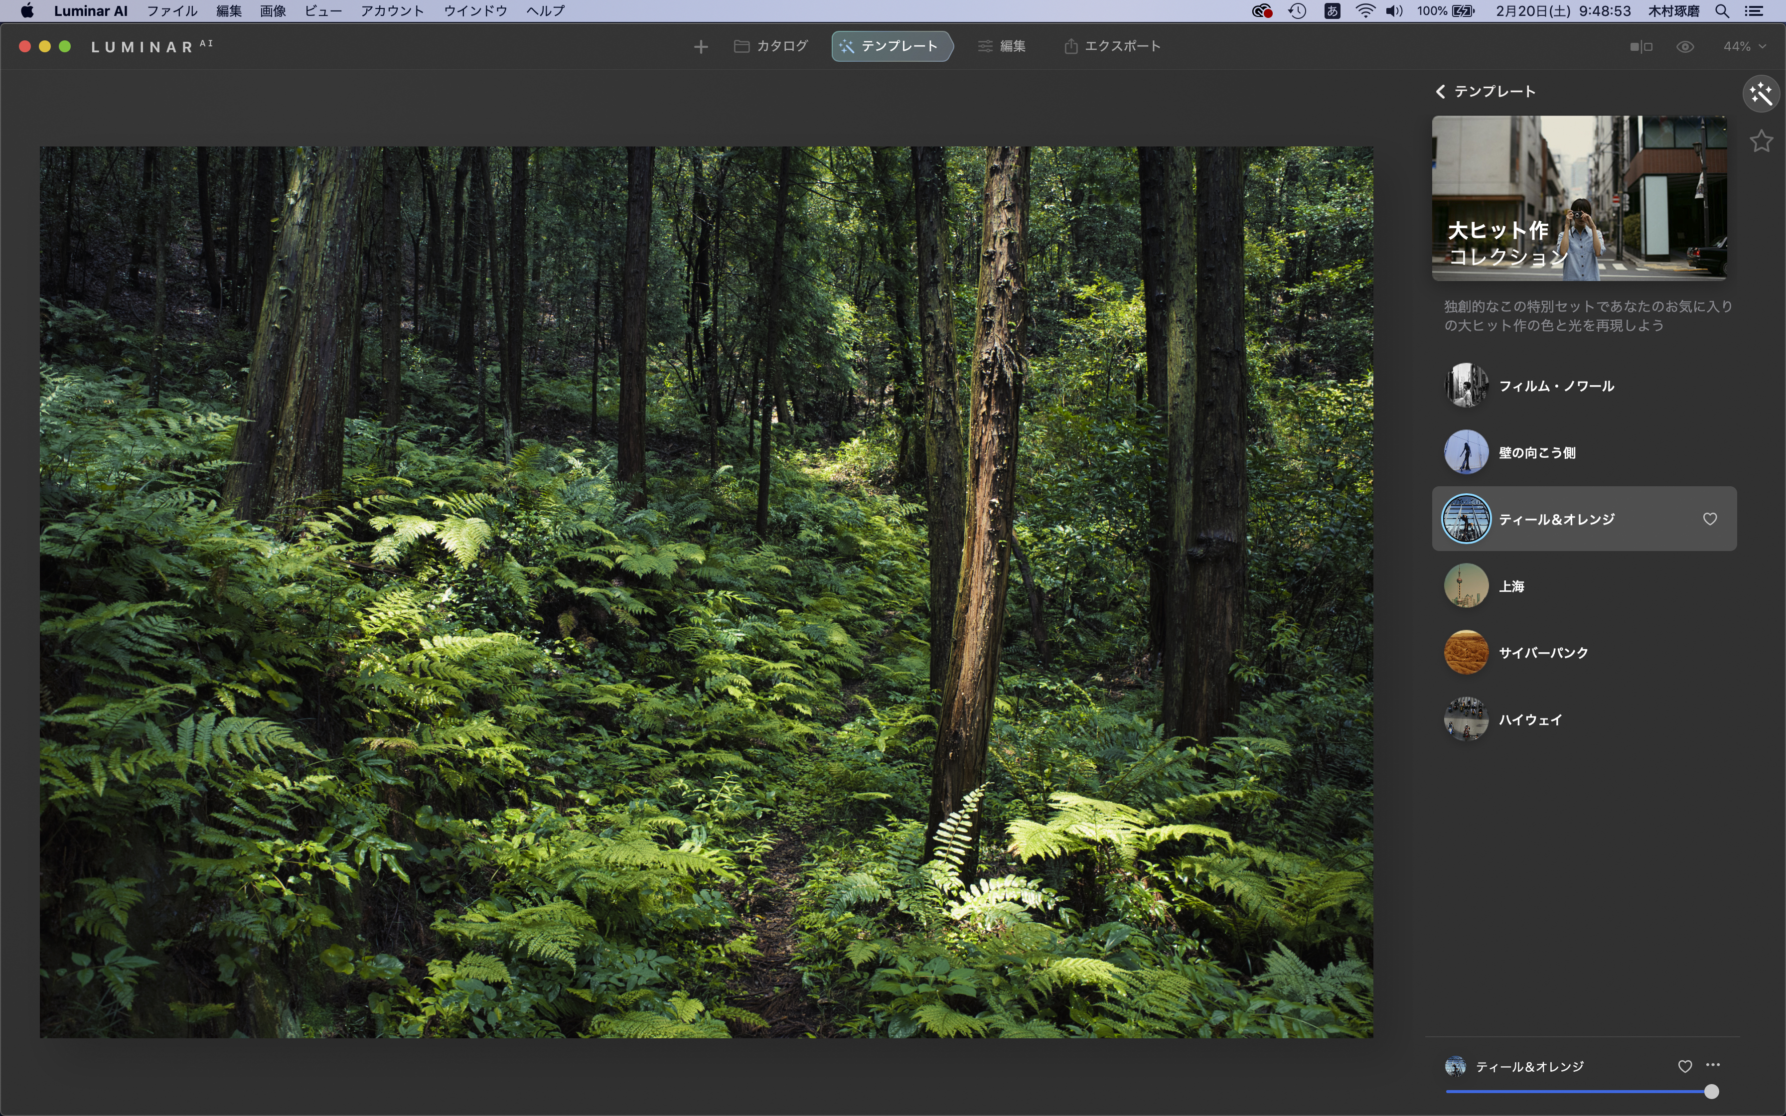Click the plus icon to add photos
Image resolution: width=1786 pixels, height=1116 pixels.
tap(700, 46)
